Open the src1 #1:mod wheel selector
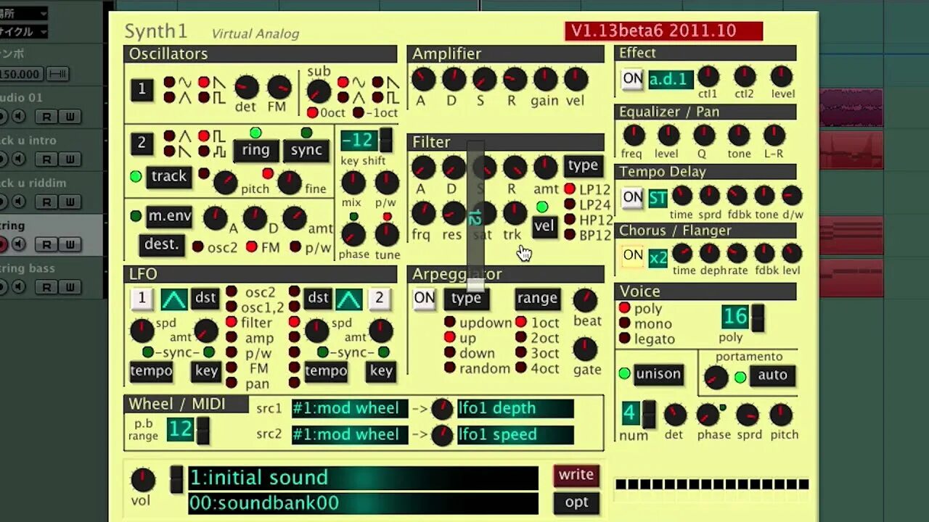 349,408
